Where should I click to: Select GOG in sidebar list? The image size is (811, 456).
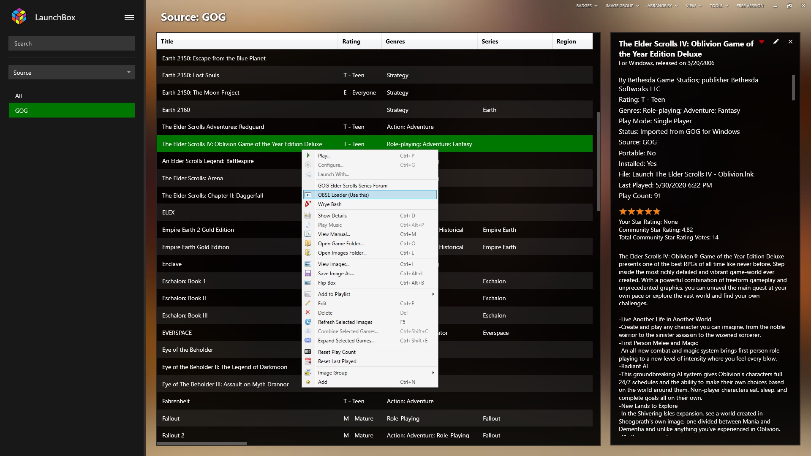tap(72, 110)
